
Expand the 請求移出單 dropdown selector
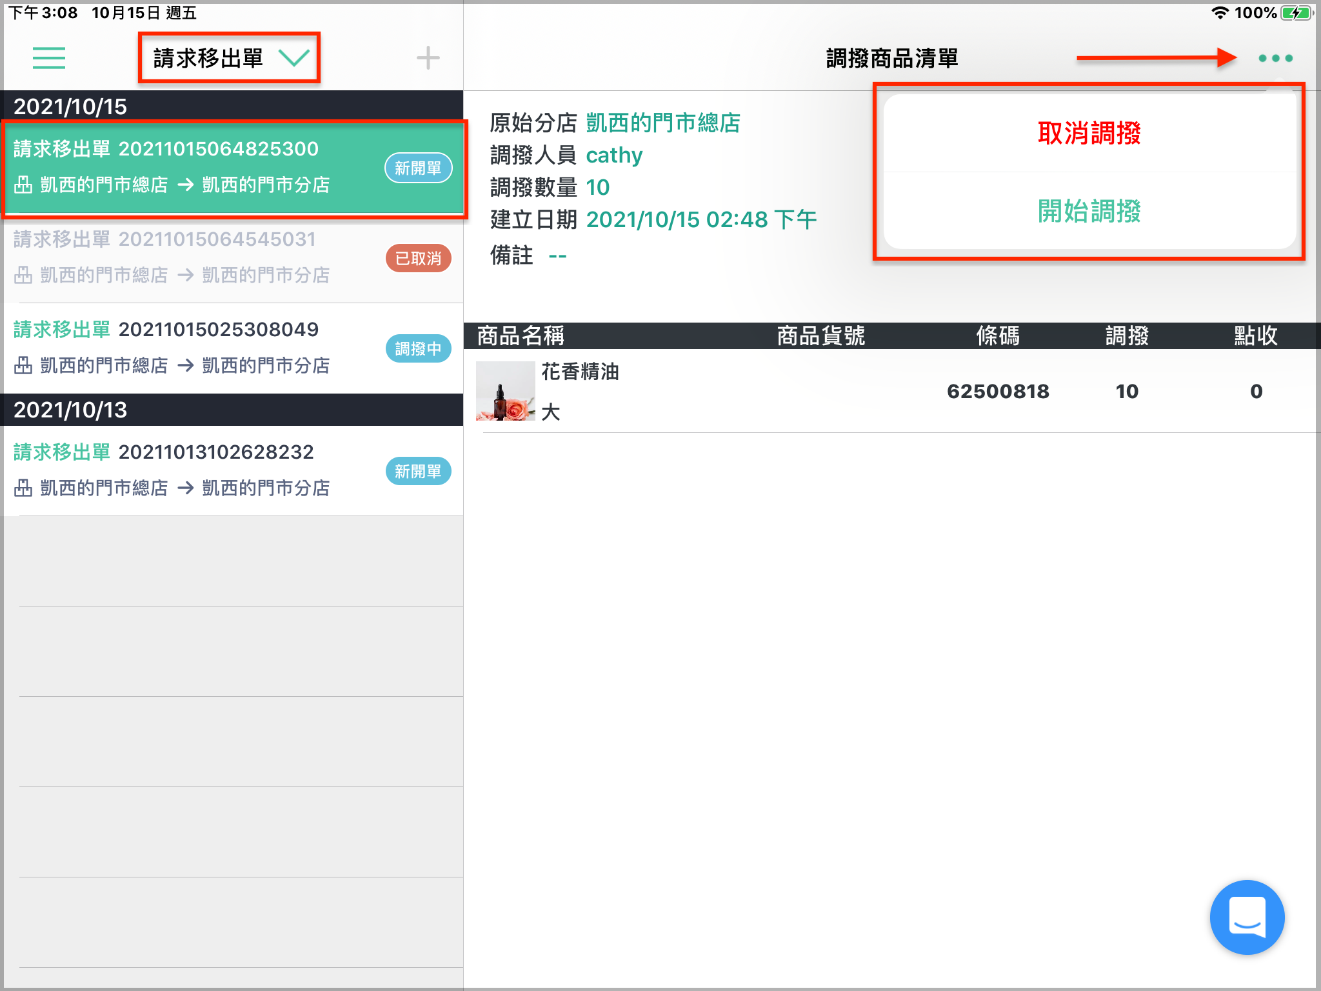230,58
